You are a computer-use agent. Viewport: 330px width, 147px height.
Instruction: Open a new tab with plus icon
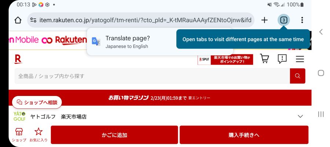point(264,20)
